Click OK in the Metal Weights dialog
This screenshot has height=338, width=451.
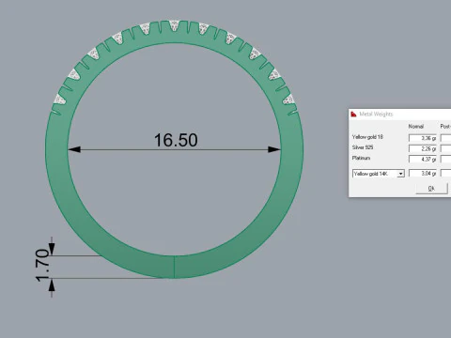pyautogui.click(x=431, y=189)
